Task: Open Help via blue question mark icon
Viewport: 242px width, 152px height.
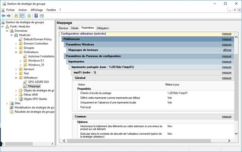Action: (x=36, y=16)
